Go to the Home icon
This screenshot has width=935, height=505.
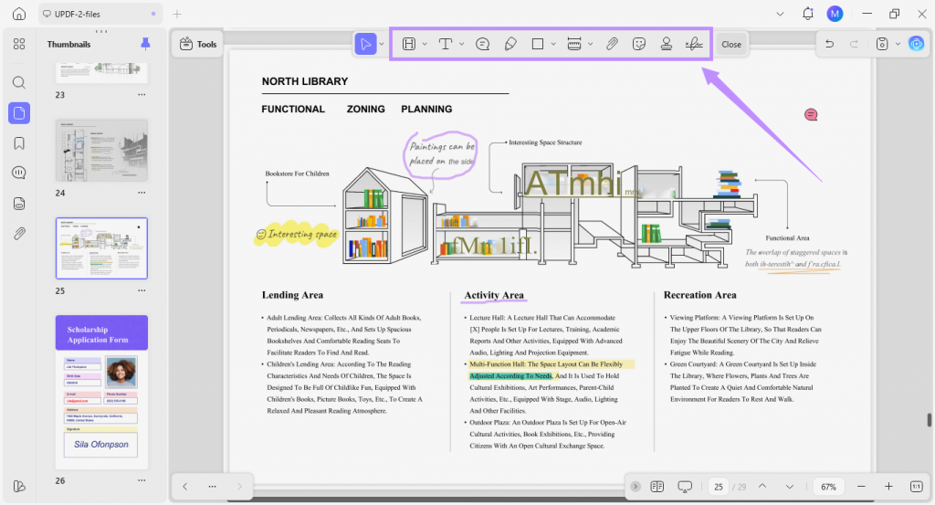point(19,14)
